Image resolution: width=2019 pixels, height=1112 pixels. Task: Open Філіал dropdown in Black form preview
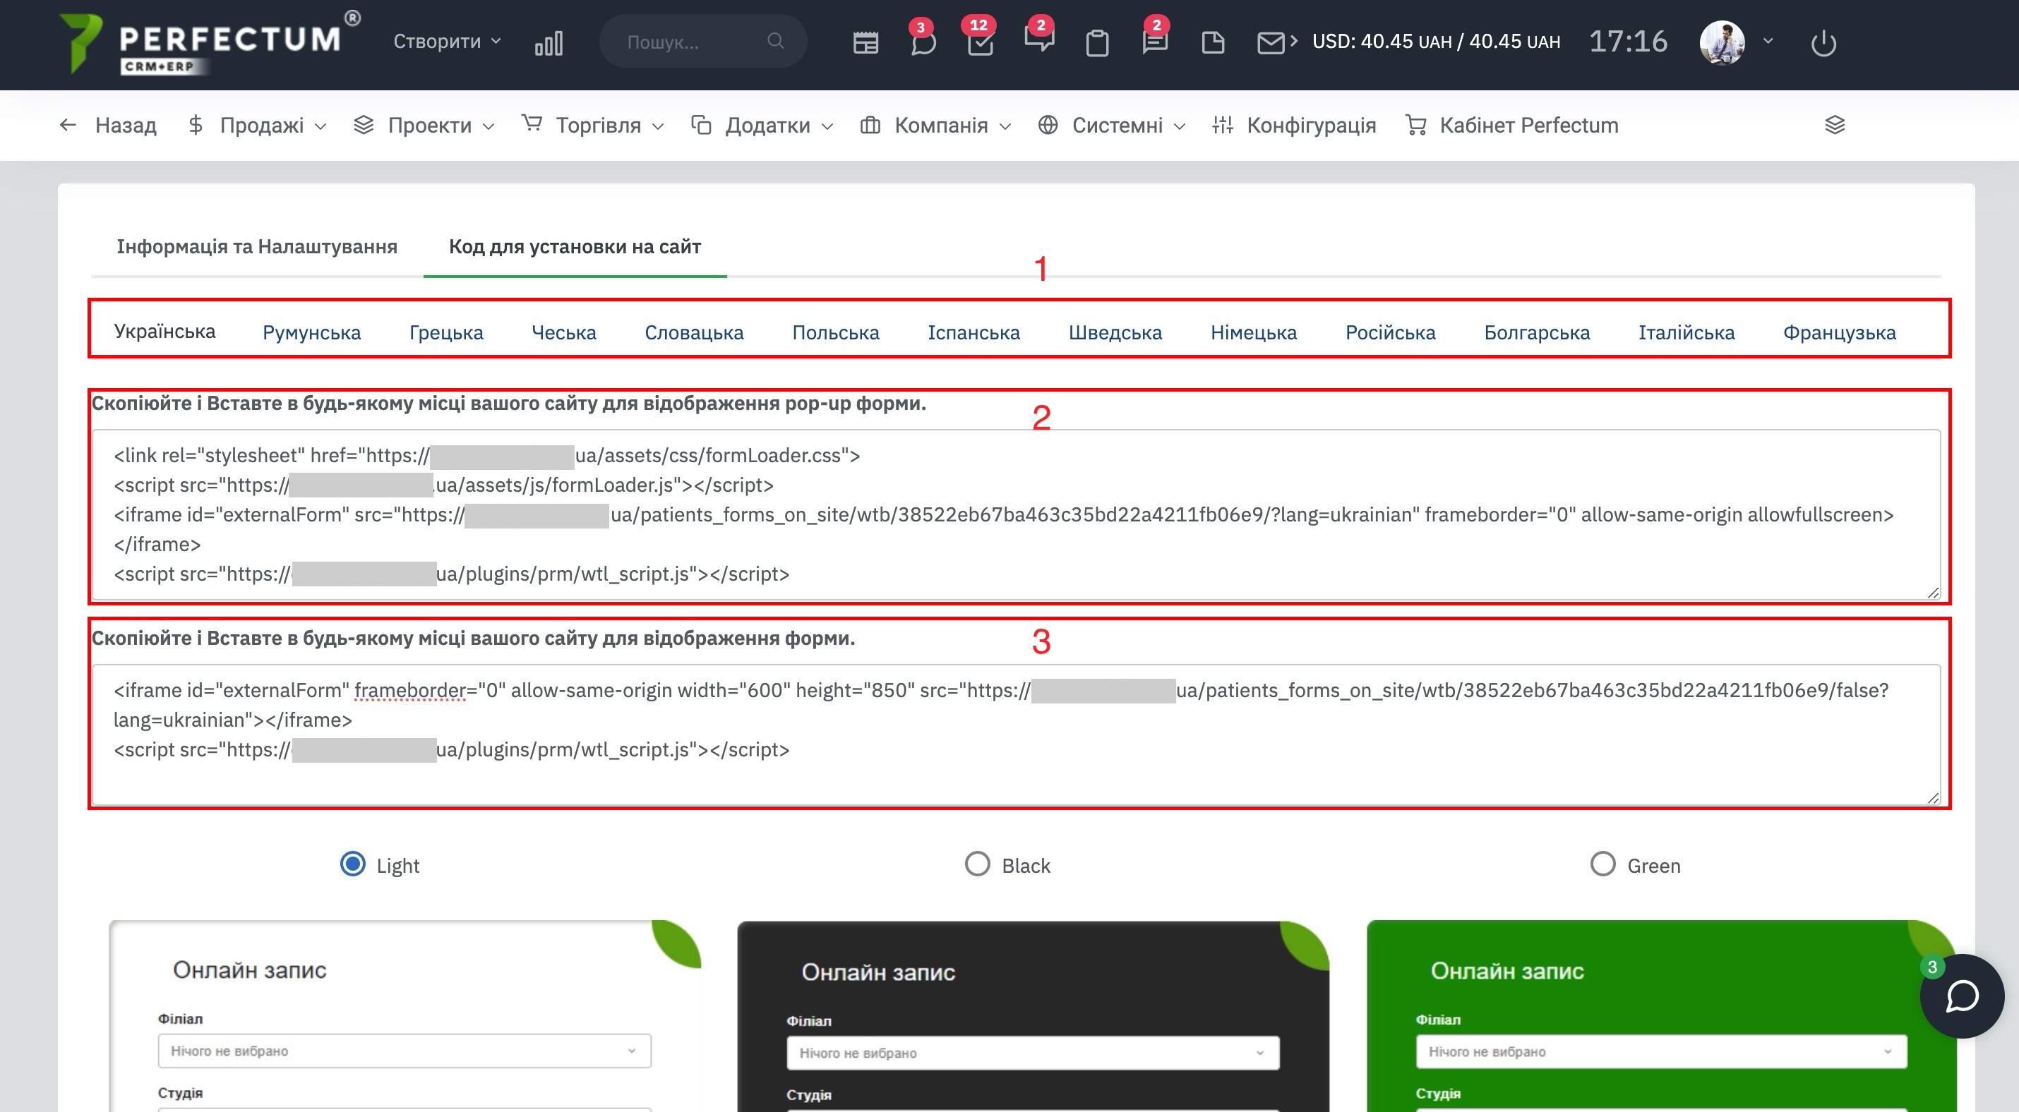(1033, 1053)
